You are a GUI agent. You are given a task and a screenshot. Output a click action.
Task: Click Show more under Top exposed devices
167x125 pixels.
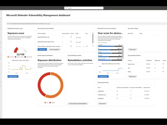[102, 103]
